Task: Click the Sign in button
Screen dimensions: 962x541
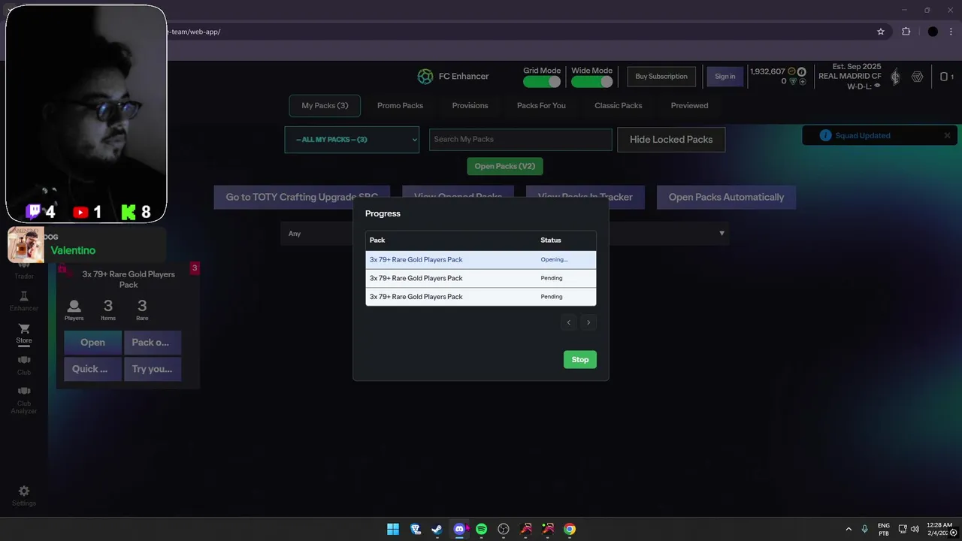Action: click(x=725, y=77)
